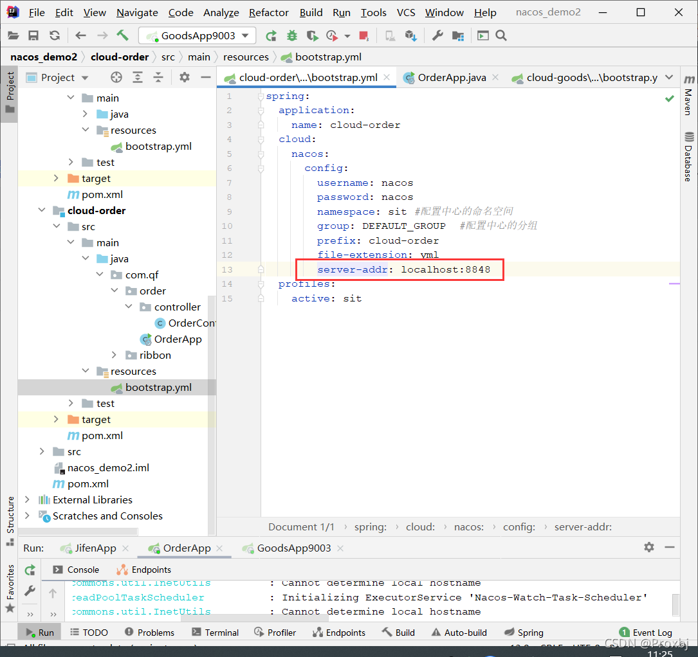Toggle the Auto-build tool window
698x657 pixels.
[x=459, y=633]
